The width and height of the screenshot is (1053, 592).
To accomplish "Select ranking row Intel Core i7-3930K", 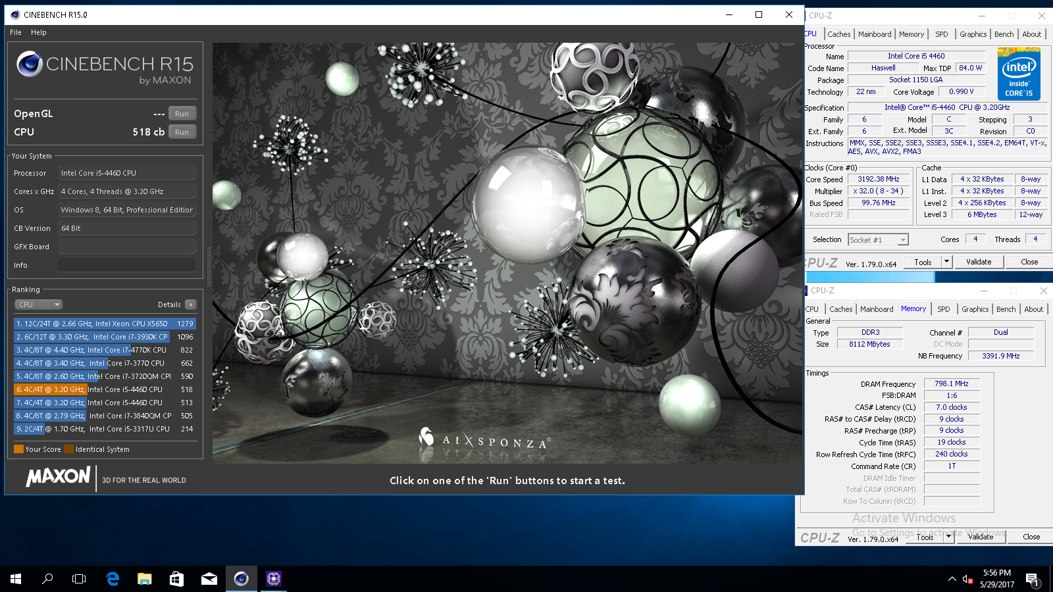I will coord(105,337).
